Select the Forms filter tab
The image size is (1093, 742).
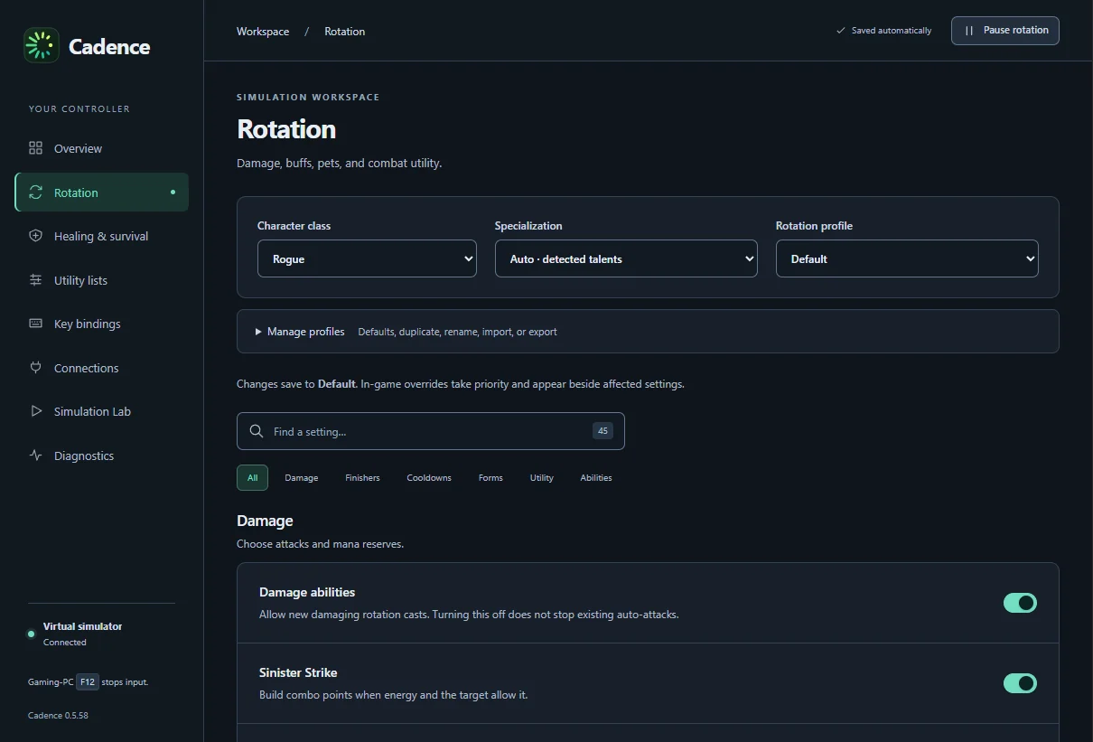click(x=490, y=477)
